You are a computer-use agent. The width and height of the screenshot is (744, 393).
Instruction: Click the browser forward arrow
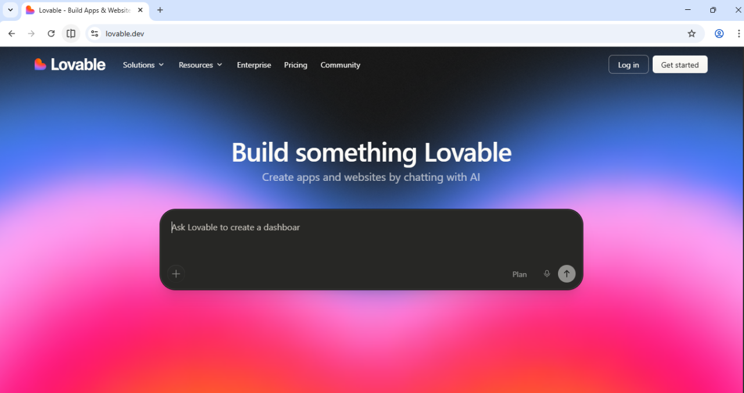coord(31,34)
